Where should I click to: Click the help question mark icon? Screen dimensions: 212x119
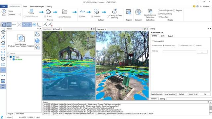194,6
